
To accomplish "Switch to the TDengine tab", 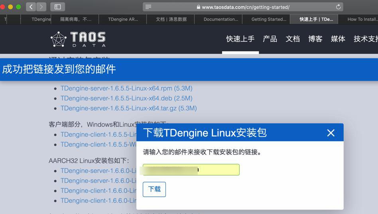I will 36,19.
